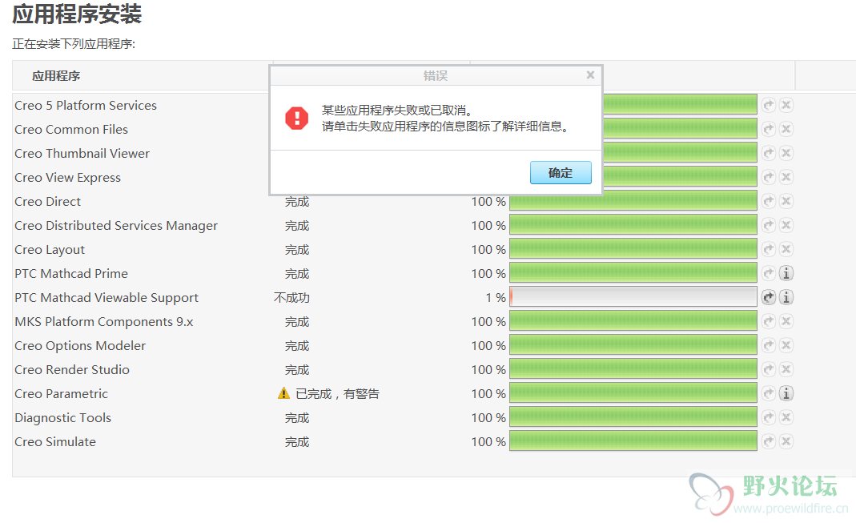Cancel icon on Diagnostic Tools row
This screenshot has width=856, height=523.
click(x=786, y=417)
